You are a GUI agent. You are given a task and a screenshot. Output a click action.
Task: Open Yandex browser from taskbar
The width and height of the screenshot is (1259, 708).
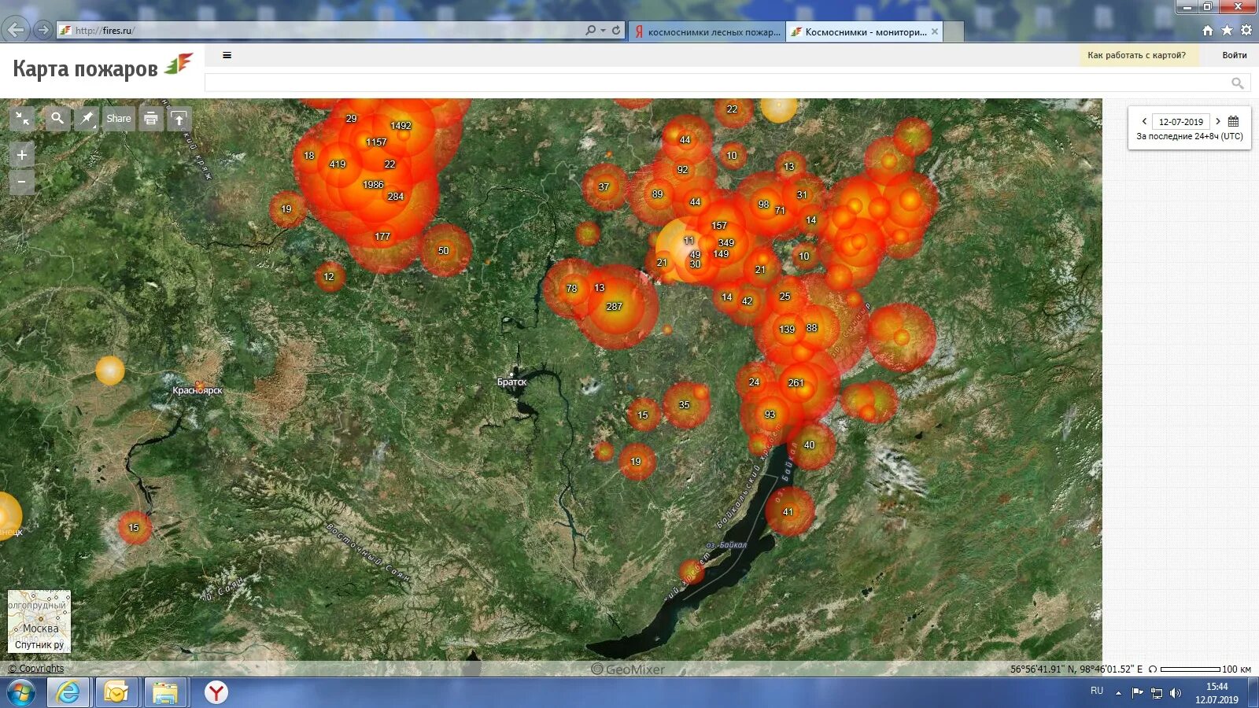[x=216, y=693]
